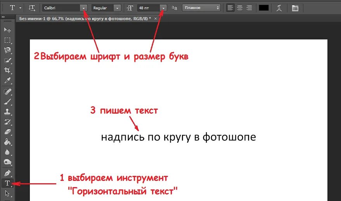Center the text
Viewport: 341px width, 201px height.
[240, 8]
